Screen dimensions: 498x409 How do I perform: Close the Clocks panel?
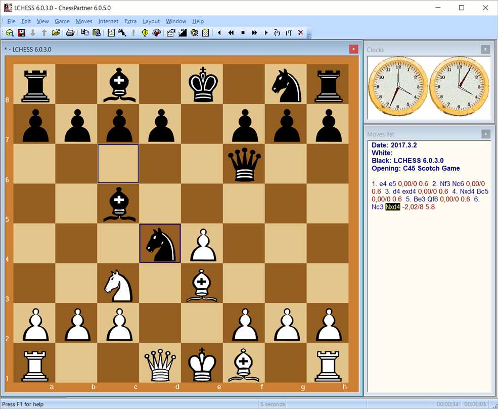(485, 49)
